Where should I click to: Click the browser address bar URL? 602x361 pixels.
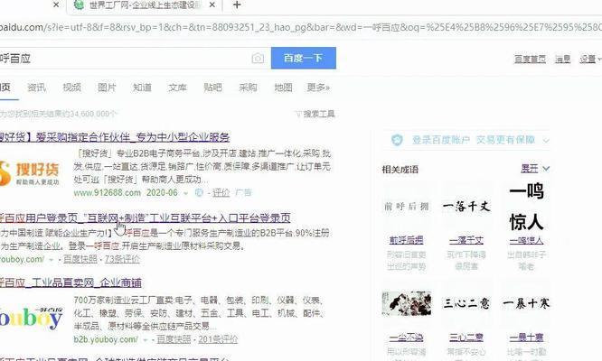(301, 27)
